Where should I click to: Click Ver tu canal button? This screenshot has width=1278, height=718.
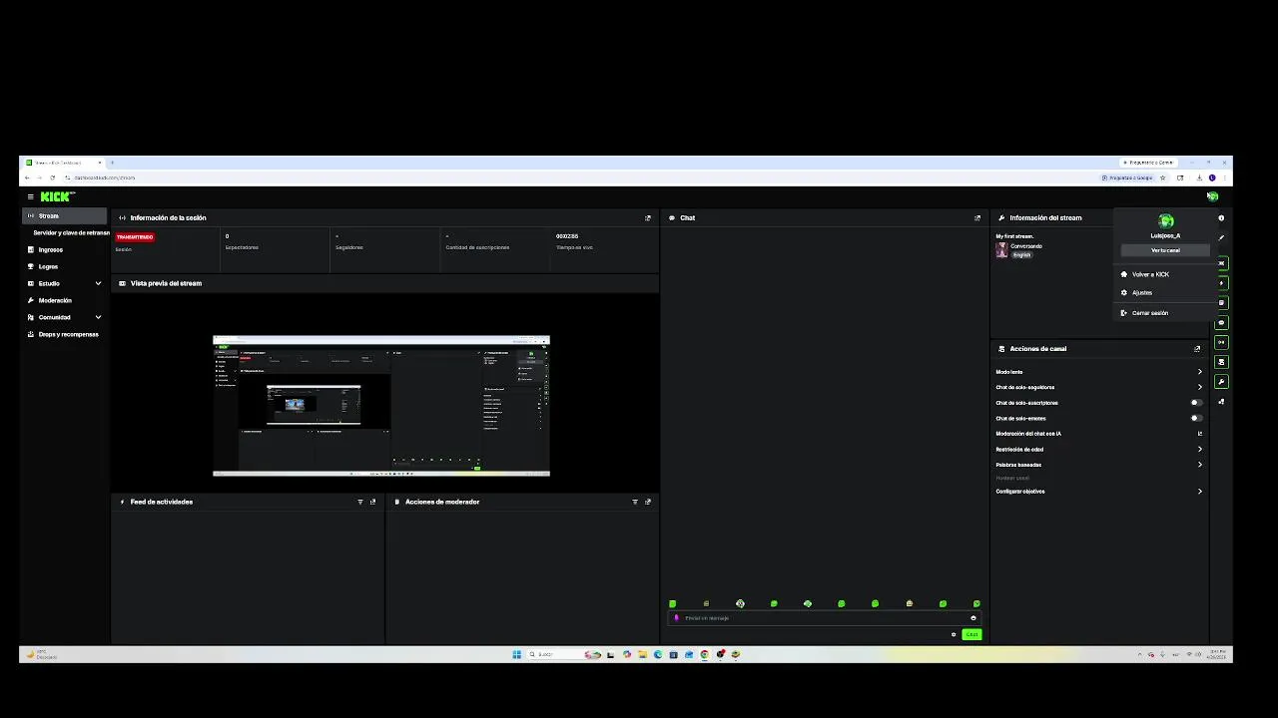click(1165, 250)
